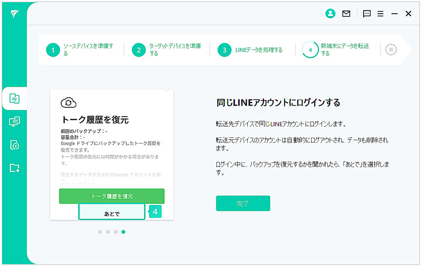This screenshot has width=421, height=266.
Task: Click the 新端末にデータを転送する step label
Action: click(x=345, y=49)
